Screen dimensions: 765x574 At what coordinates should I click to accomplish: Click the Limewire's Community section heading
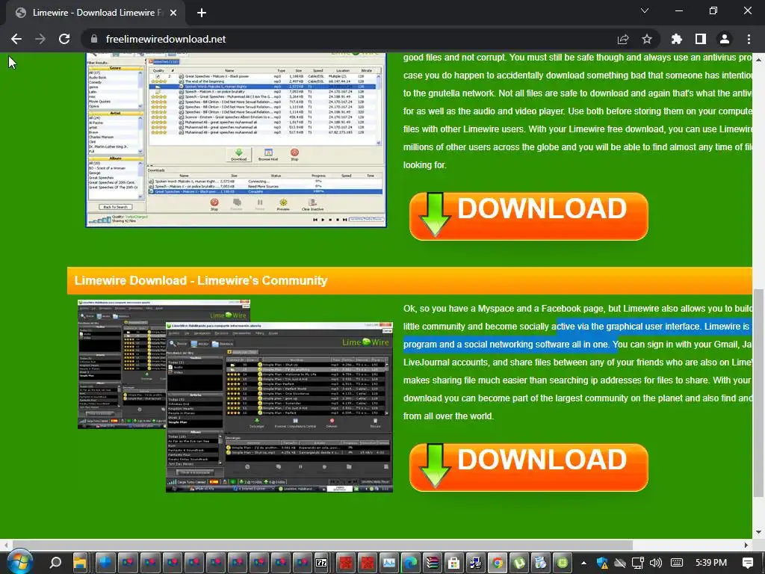point(200,281)
